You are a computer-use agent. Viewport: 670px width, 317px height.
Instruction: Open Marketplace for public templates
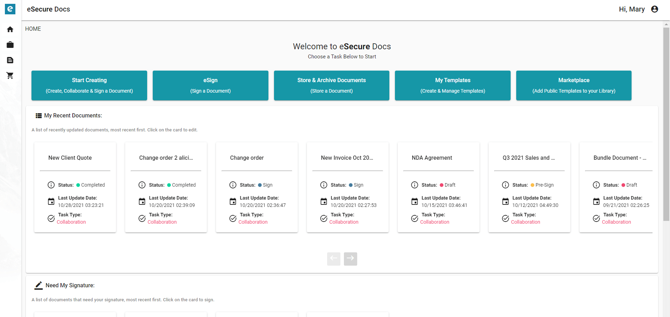pyautogui.click(x=574, y=85)
